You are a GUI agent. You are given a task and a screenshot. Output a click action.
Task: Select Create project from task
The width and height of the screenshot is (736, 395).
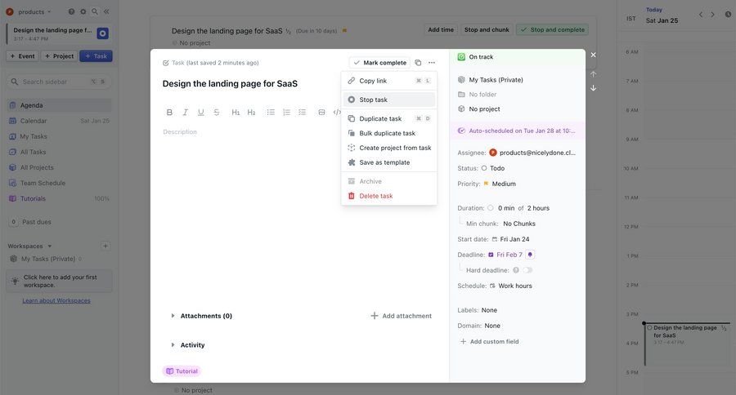[389, 148]
